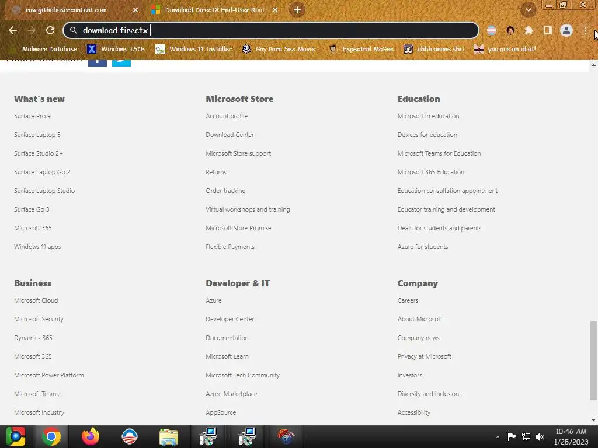
Task: Open Developer Center link
Action: pos(230,319)
